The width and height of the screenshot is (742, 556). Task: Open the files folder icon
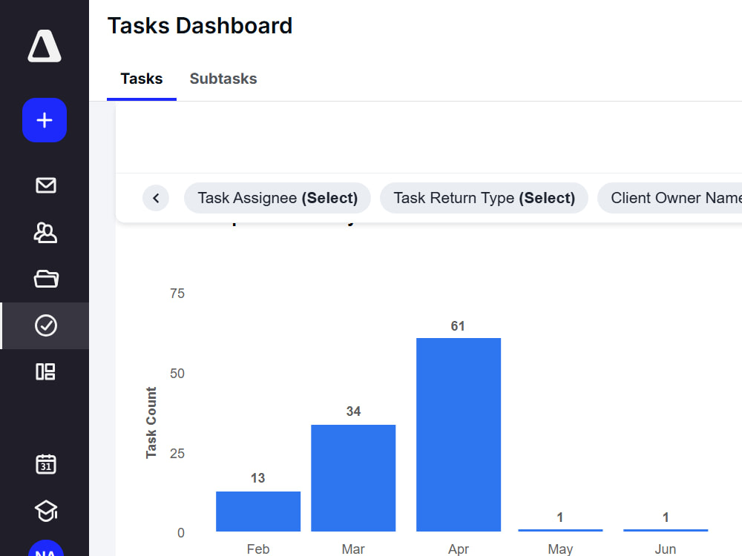coord(46,279)
